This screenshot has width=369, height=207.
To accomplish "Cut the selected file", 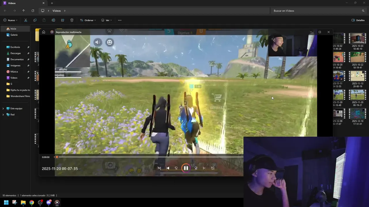I will (x=26, y=20).
